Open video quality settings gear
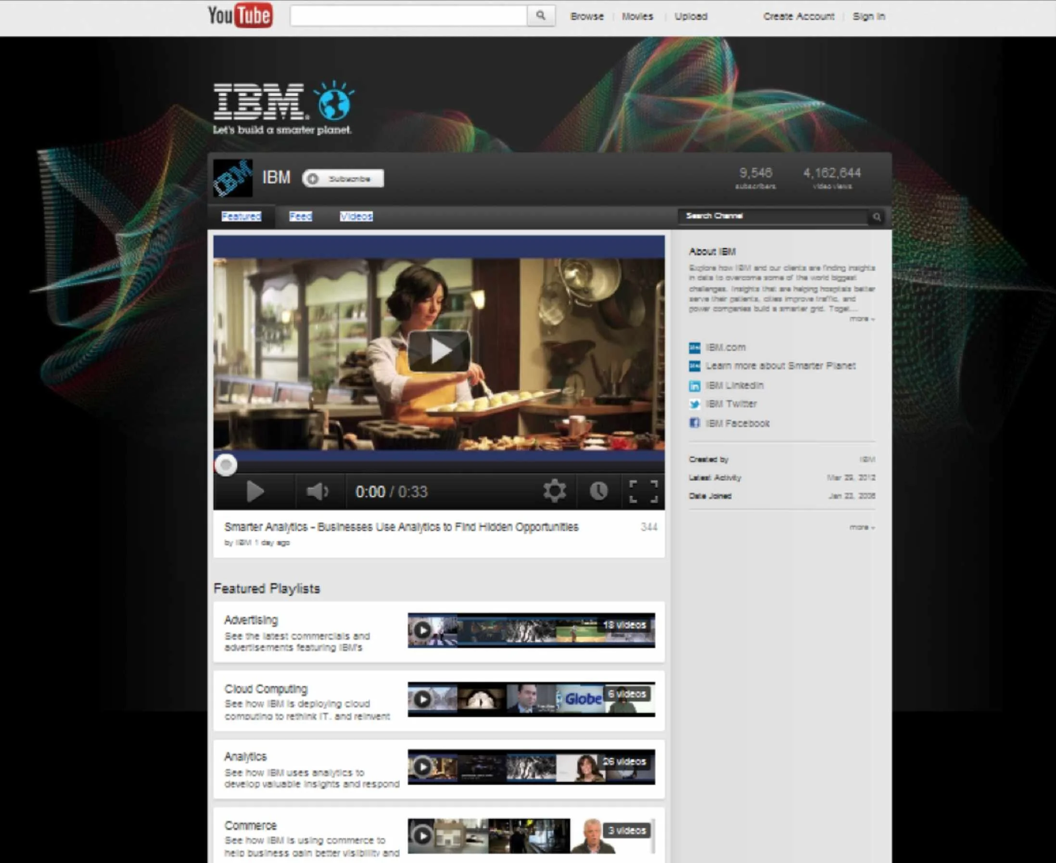The image size is (1056, 863). click(x=555, y=491)
